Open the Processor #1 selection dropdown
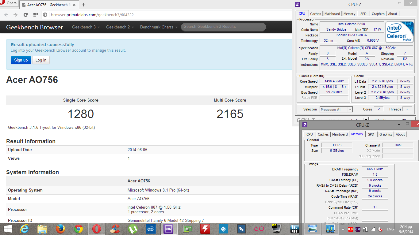 coord(336,109)
